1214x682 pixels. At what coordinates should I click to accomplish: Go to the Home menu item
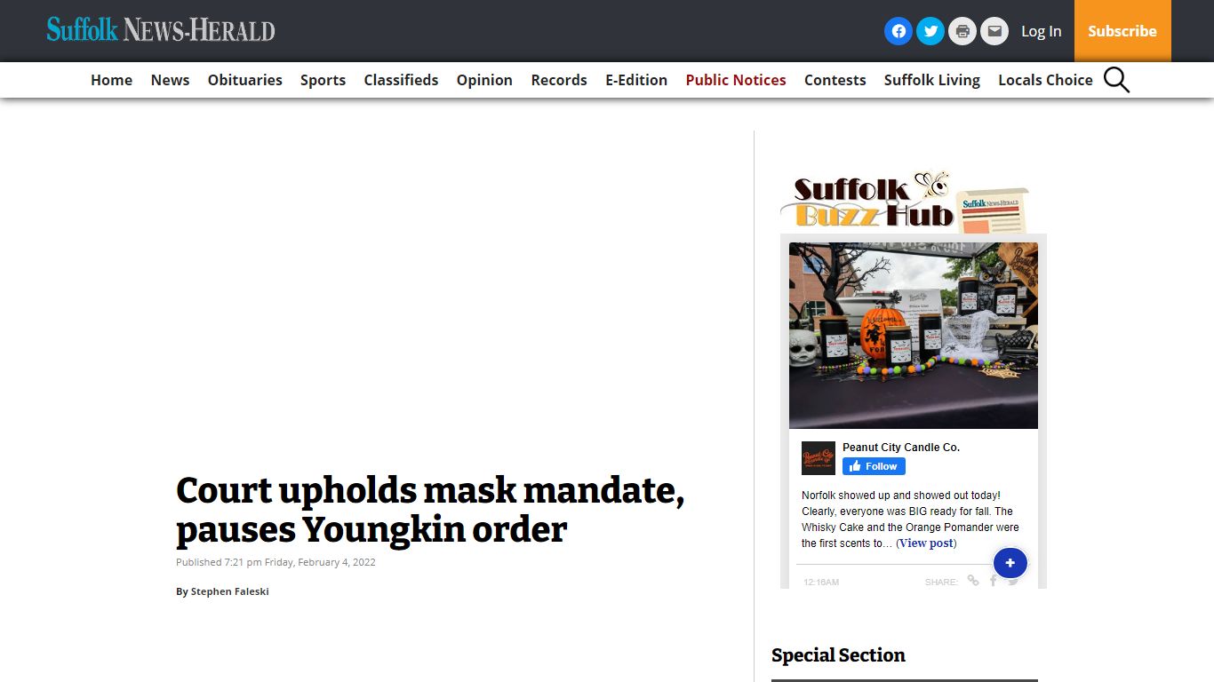[x=111, y=80]
